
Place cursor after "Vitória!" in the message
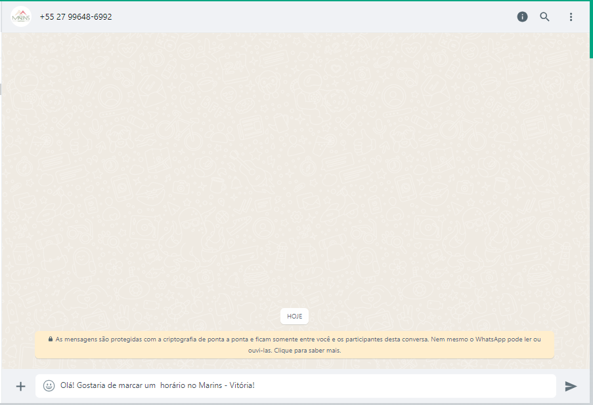[255, 385]
